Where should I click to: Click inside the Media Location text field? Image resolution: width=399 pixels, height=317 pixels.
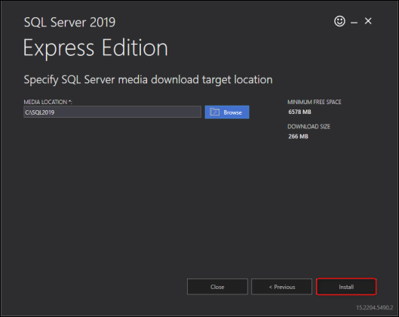[112, 112]
